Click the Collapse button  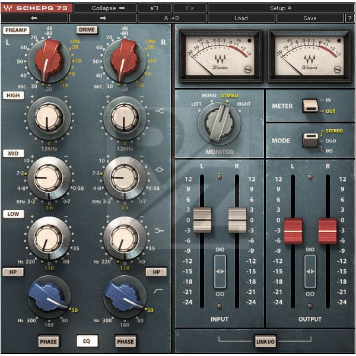coord(105,8)
